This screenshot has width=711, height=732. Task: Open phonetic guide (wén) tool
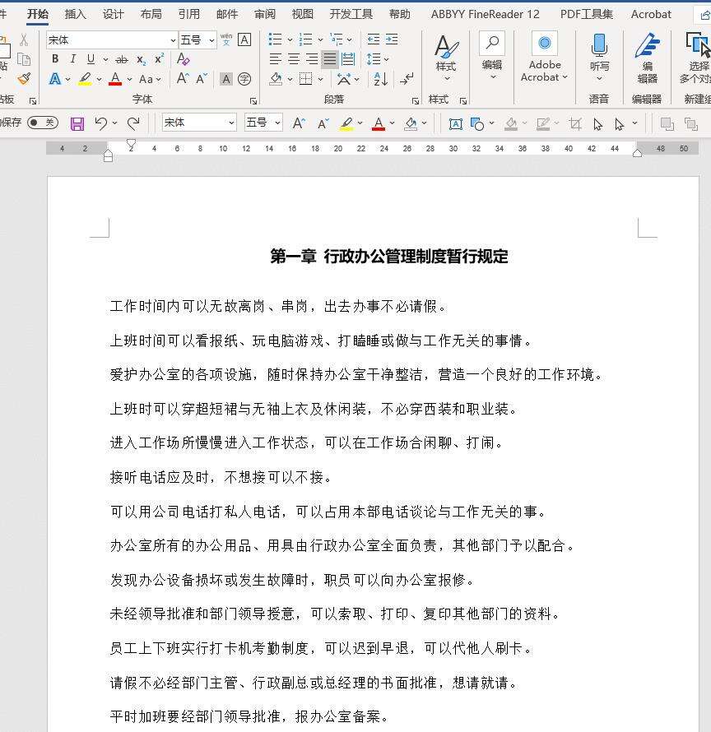point(226,39)
